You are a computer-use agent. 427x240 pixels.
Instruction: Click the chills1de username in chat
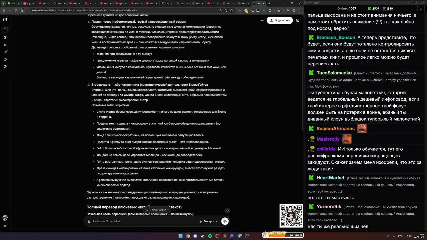[x=326, y=149]
